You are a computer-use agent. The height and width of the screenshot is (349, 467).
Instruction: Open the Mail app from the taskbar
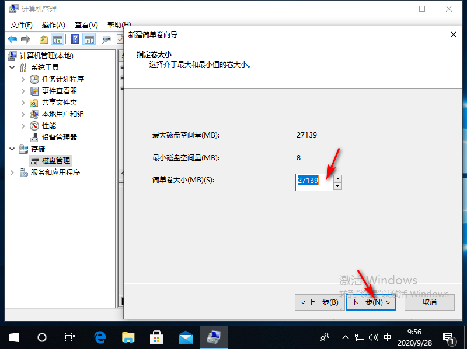pyautogui.click(x=186, y=337)
